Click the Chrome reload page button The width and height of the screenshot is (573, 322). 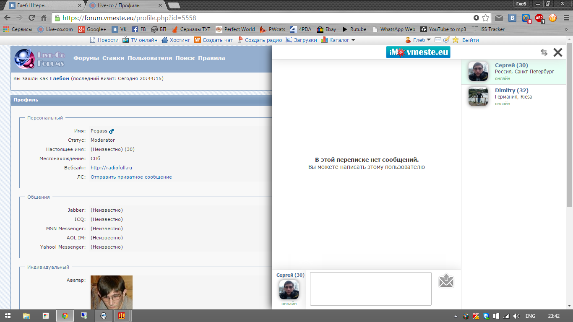point(31,18)
